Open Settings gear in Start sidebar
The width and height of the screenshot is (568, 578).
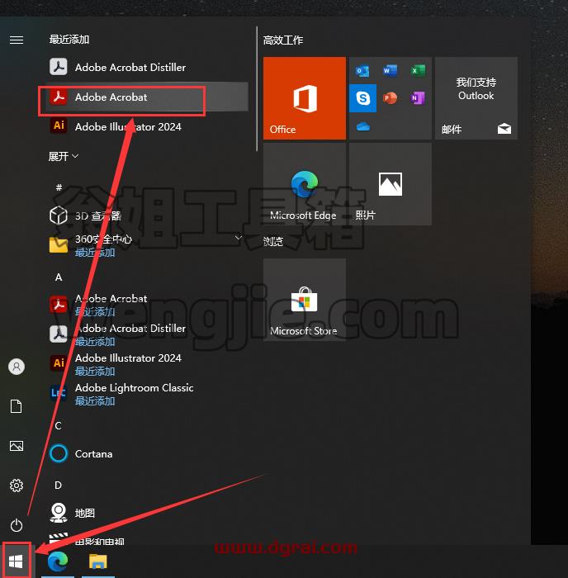tap(17, 486)
